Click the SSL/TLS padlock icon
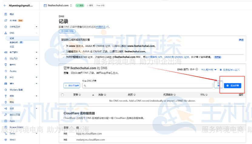The height and width of the screenshot is (144, 252). pos(6,58)
